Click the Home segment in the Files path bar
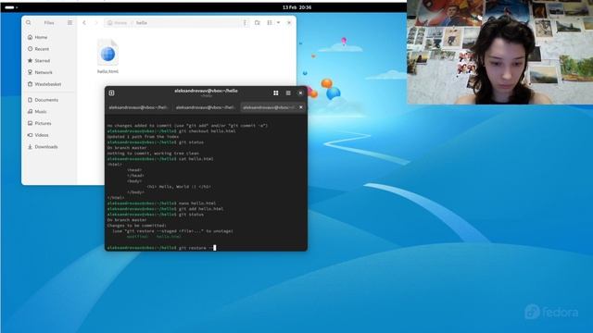Viewport: 593px width, 333px height. click(118, 22)
